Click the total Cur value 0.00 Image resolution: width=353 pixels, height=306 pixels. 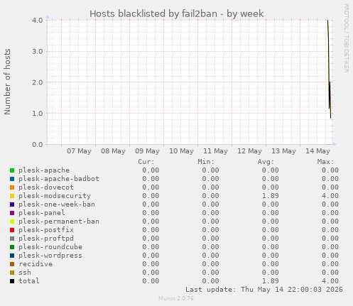[151, 281]
